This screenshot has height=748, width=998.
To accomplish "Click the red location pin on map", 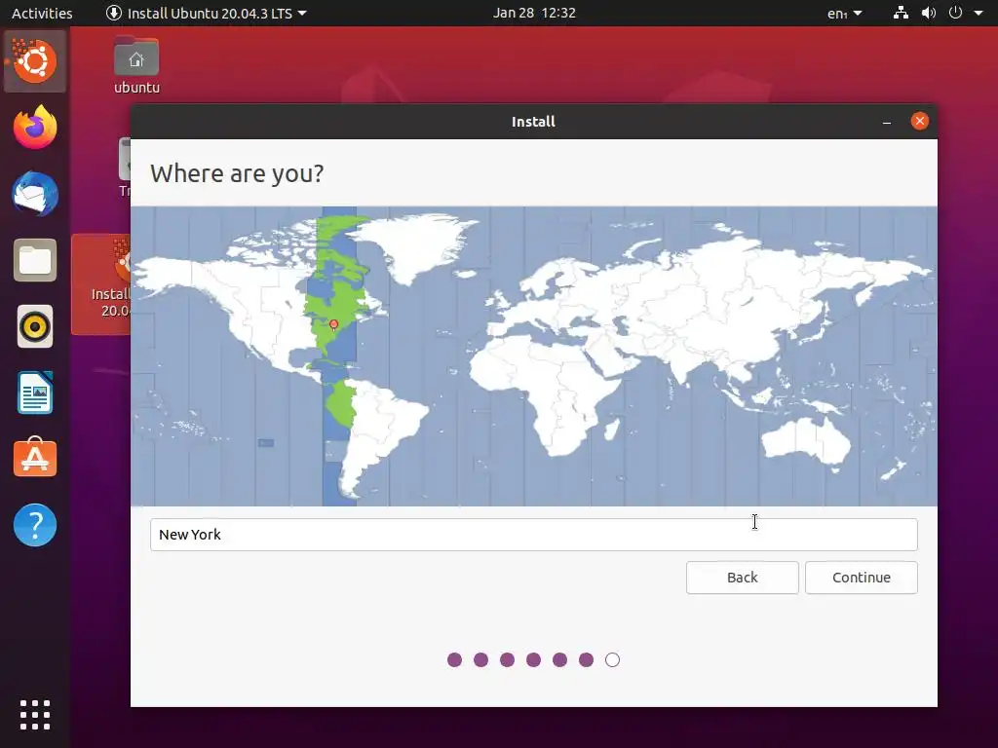I will (x=333, y=325).
